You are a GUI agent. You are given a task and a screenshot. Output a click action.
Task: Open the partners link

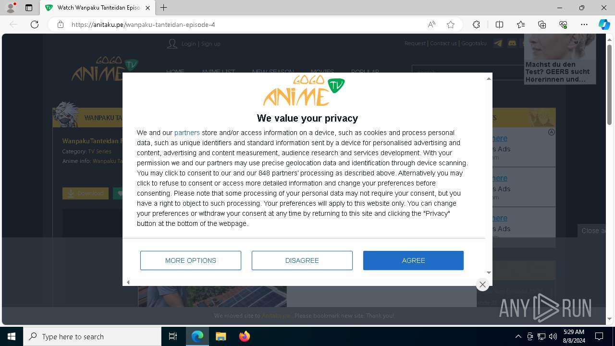[x=187, y=133]
